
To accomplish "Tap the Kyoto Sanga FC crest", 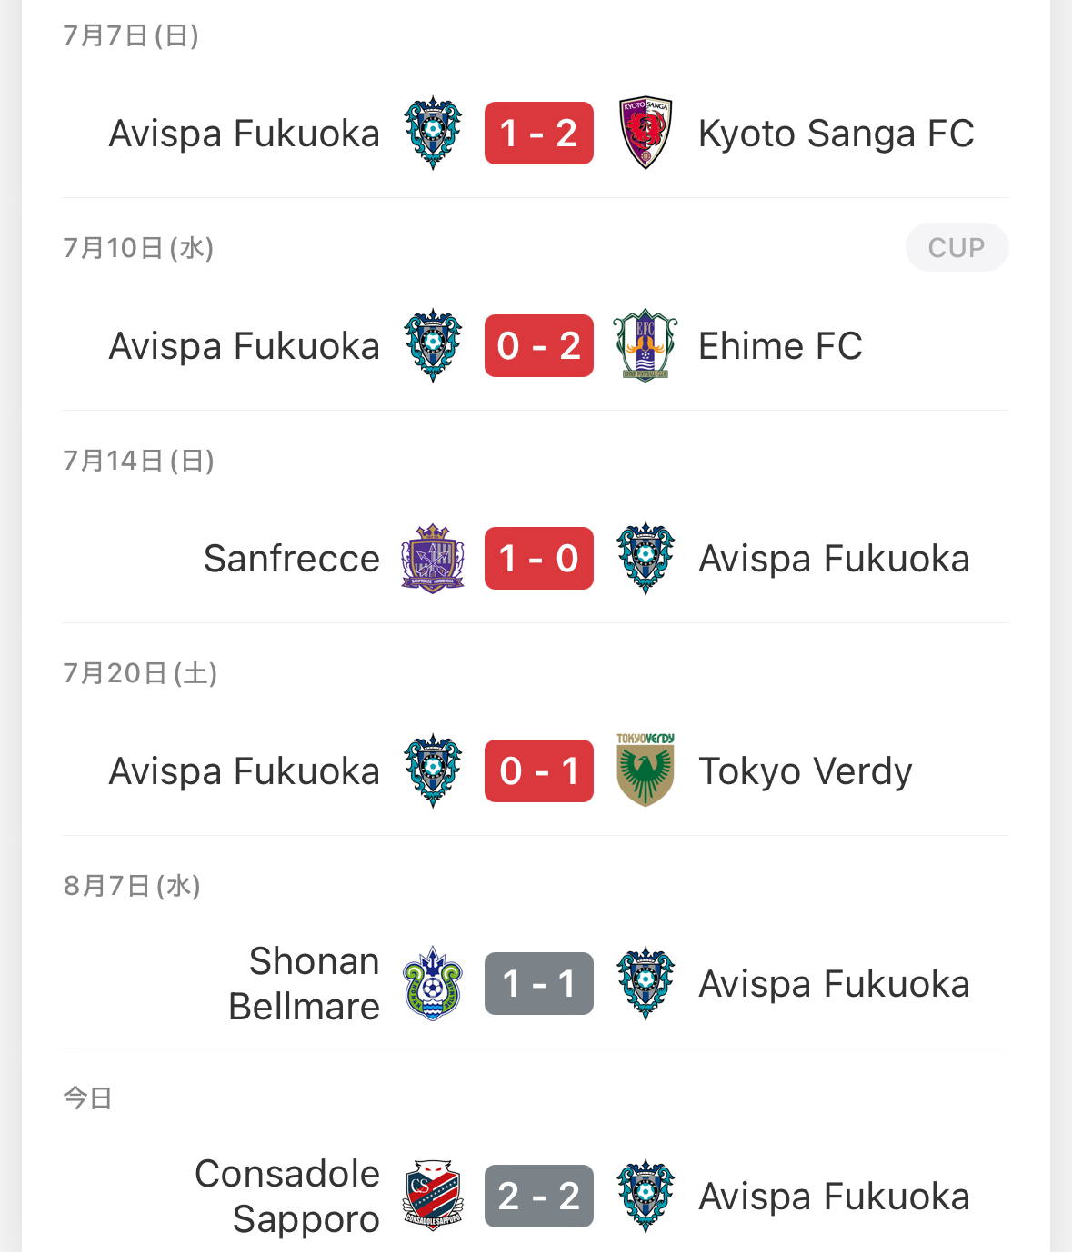I will [646, 134].
